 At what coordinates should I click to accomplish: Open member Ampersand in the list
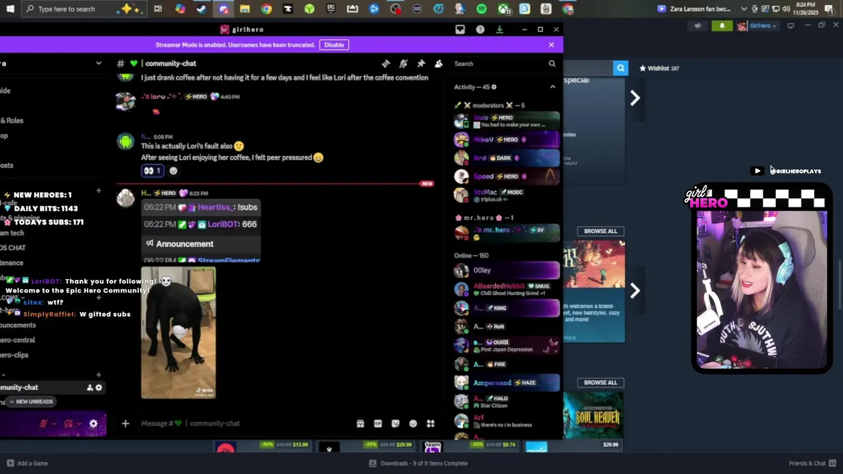tap(506, 382)
